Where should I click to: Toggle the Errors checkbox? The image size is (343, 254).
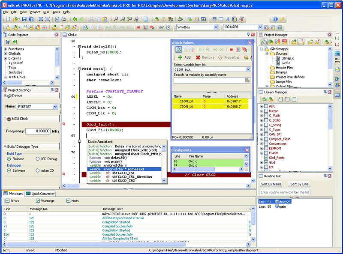pyautogui.click(x=7, y=200)
